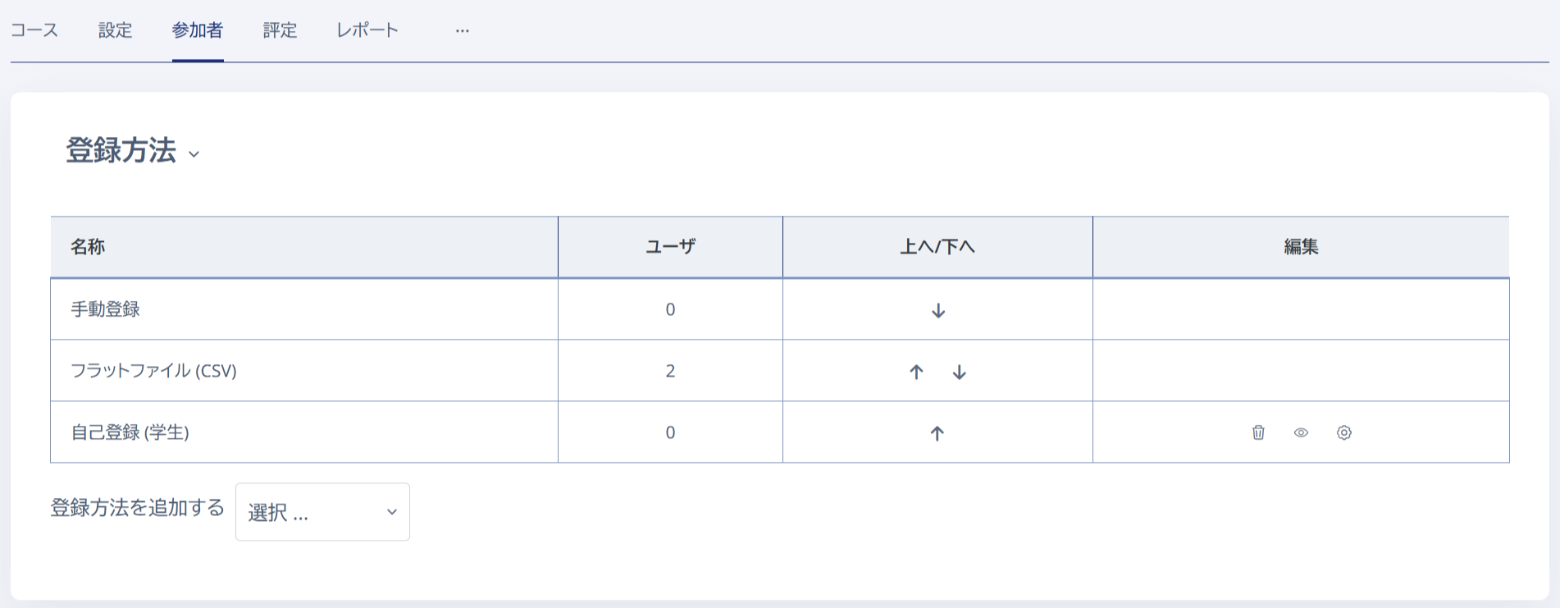Open the ... overflow menu

[x=463, y=30]
